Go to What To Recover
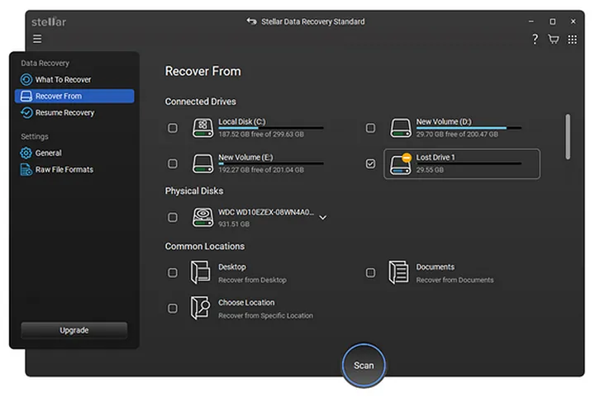595x397 pixels. point(63,80)
